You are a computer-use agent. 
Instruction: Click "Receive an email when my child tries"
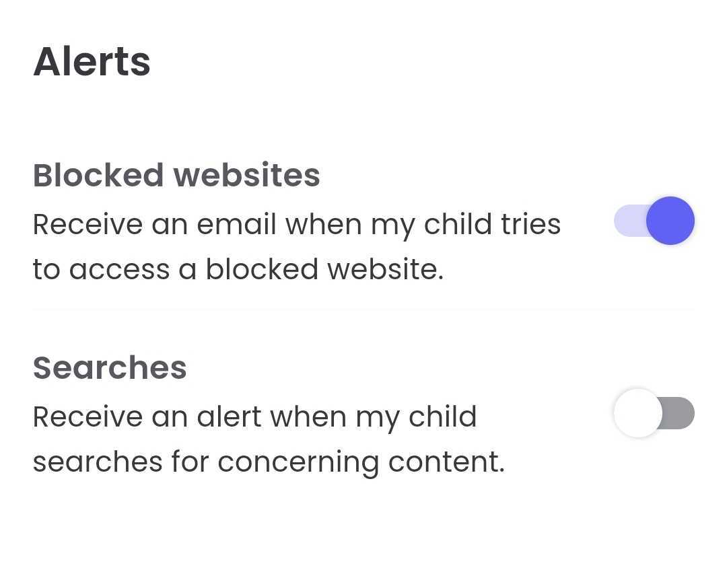coord(296,224)
